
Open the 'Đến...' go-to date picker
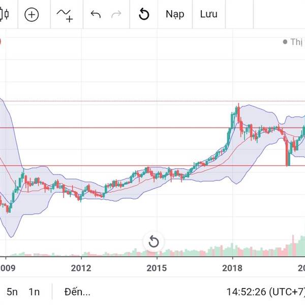click(x=77, y=292)
